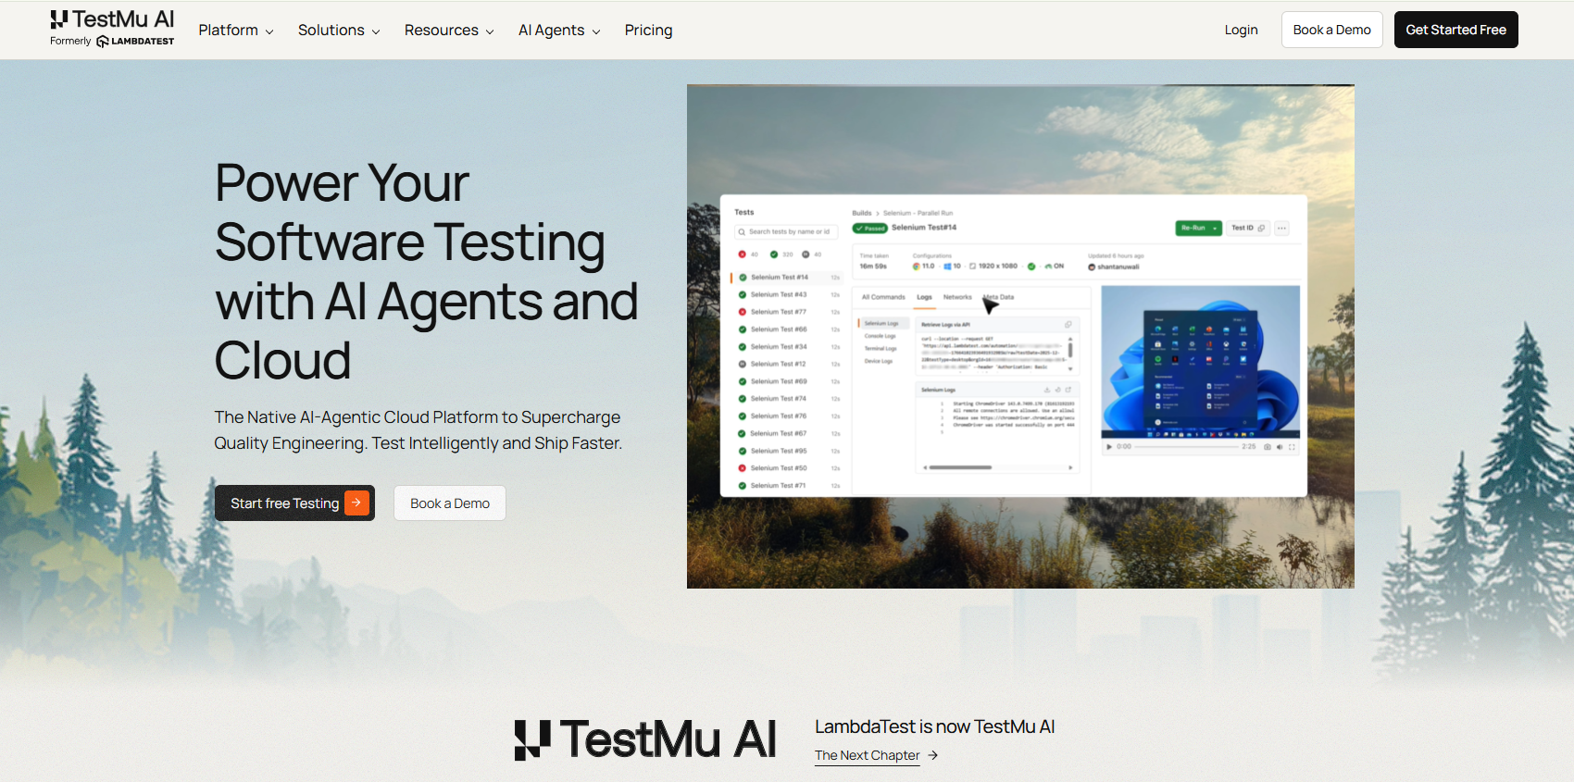The height and width of the screenshot is (782, 1574).
Task: Click the Login link
Action: tap(1241, 30)
